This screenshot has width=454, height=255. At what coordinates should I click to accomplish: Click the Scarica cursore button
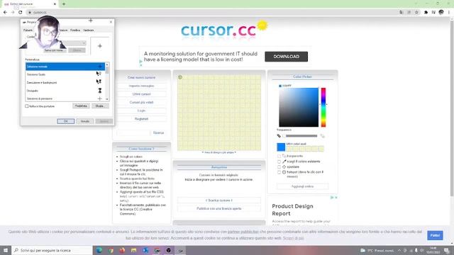[x=219, y=200]
